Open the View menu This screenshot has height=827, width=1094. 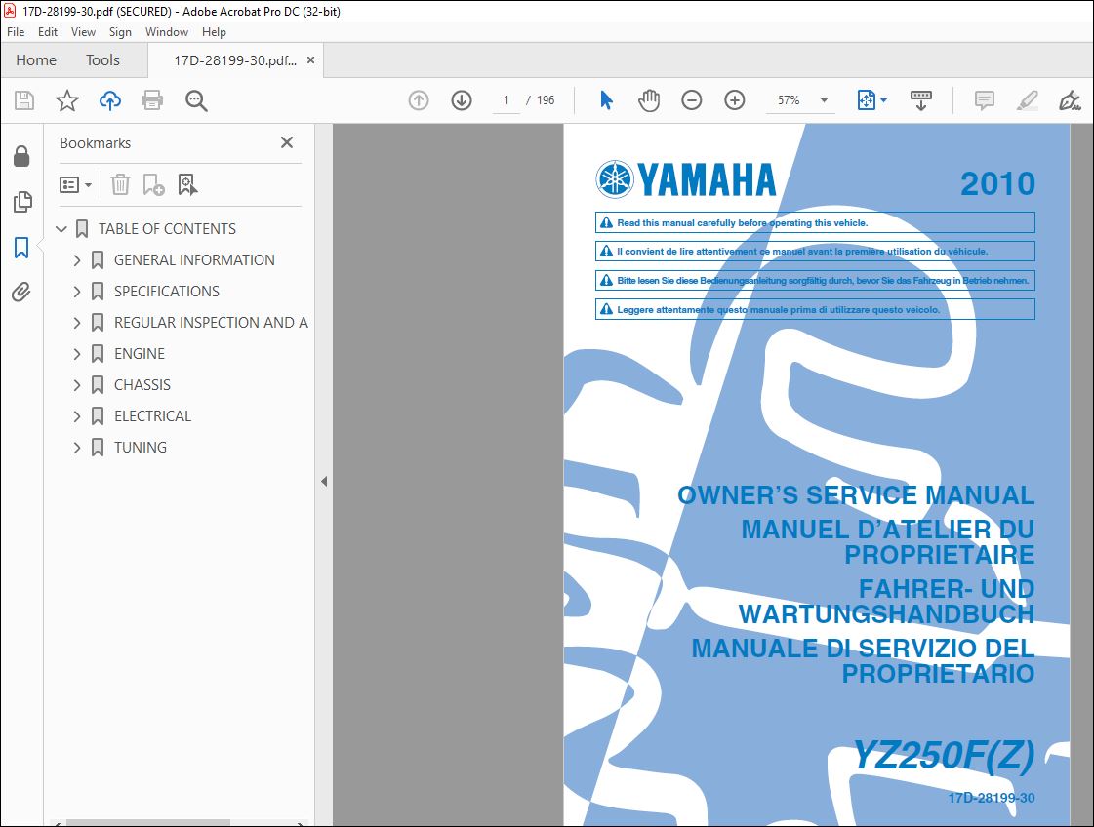(83, 32)
